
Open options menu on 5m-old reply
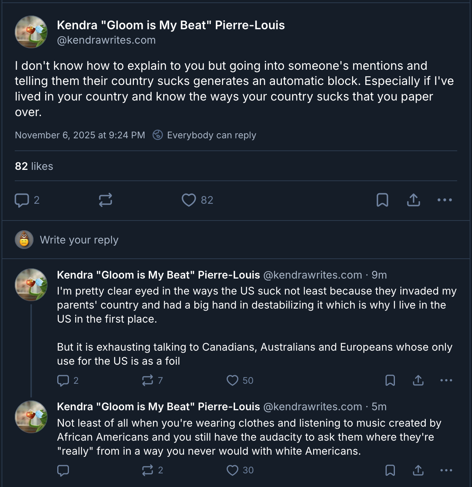(446, 470)
